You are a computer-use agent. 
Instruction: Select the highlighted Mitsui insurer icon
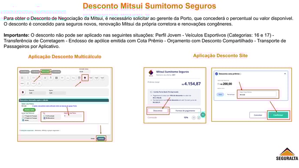pos(85,78)
